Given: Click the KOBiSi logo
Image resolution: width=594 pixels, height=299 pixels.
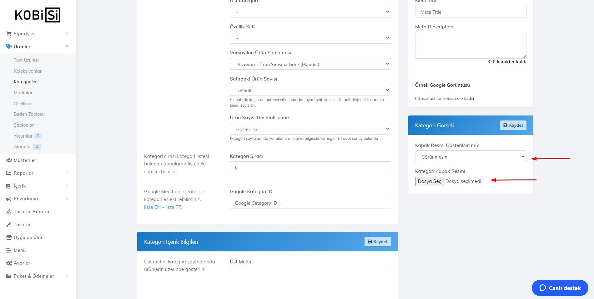Looking at the screenshot, I should (38, 15).
